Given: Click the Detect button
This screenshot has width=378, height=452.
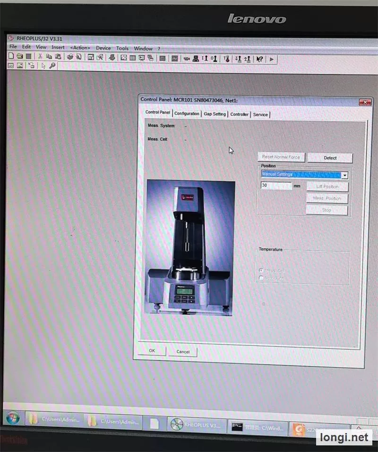Looking at the screenshot, I should pyautogui.click(x=330, y=158).
